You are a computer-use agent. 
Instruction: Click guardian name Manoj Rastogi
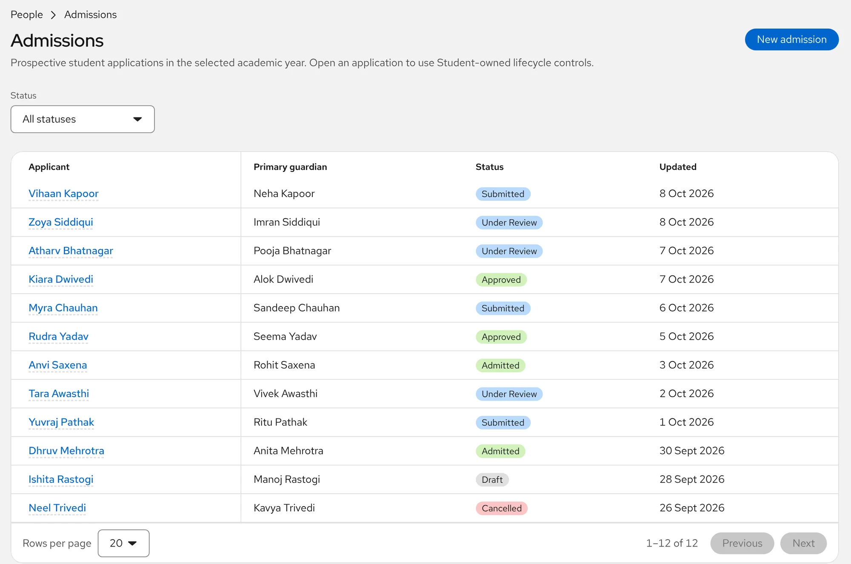[287, 479]
